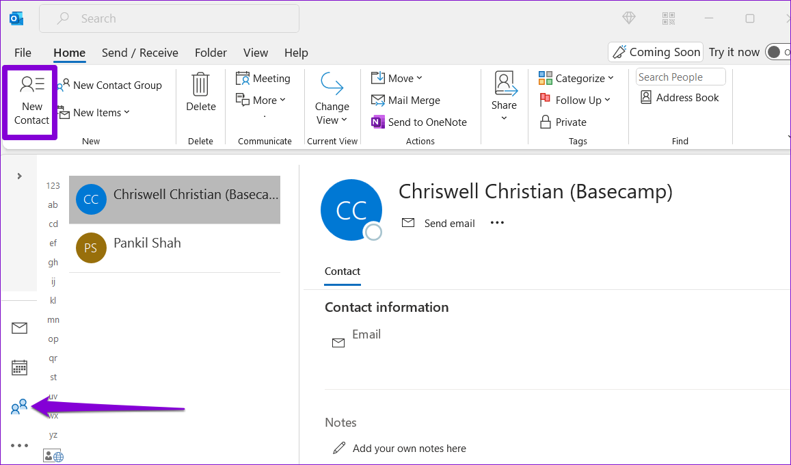Click the QR code icon in the title bar
Viewport: 791px width, 465px height.
click(x=668, y=18)
